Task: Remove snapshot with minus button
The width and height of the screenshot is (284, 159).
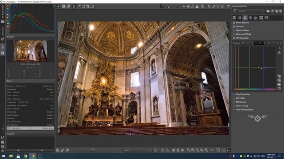Action: point(42,150)
